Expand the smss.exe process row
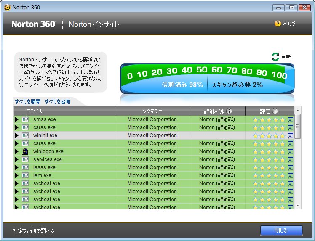 [16, 119]
